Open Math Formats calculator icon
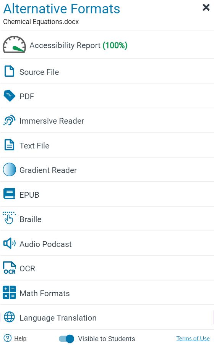 9,293
